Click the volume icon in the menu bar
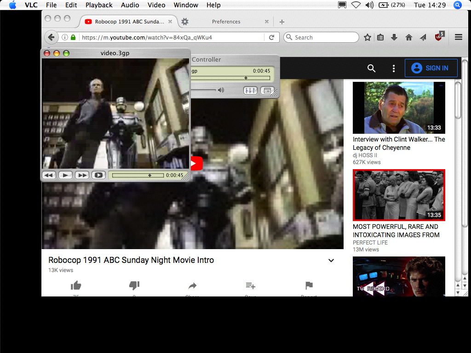Screen dimensions: 471x353 pyautogui.click(x=369, y=5)
